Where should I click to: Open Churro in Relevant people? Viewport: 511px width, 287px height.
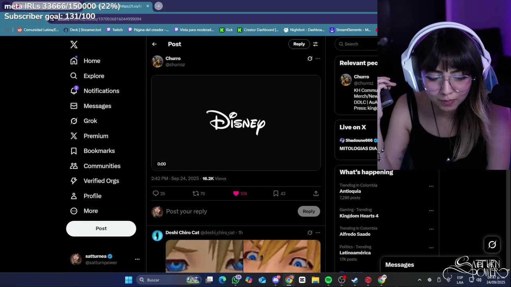click(361, 77)
